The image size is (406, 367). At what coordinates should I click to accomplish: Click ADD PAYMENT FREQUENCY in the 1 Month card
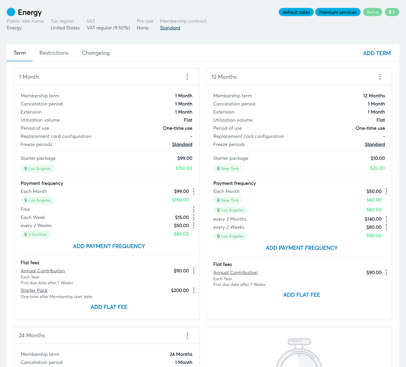pos(109,246)
